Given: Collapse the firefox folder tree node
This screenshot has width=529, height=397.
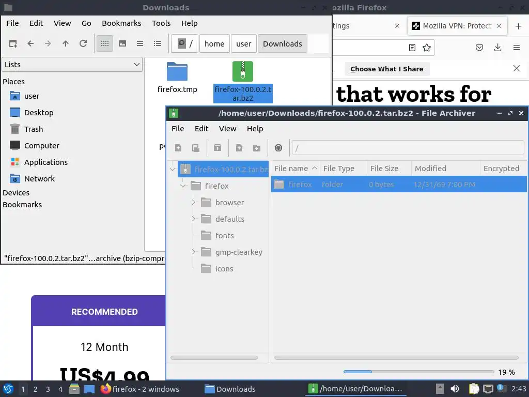Looking at the screenshot, I should tap(183, 186).
